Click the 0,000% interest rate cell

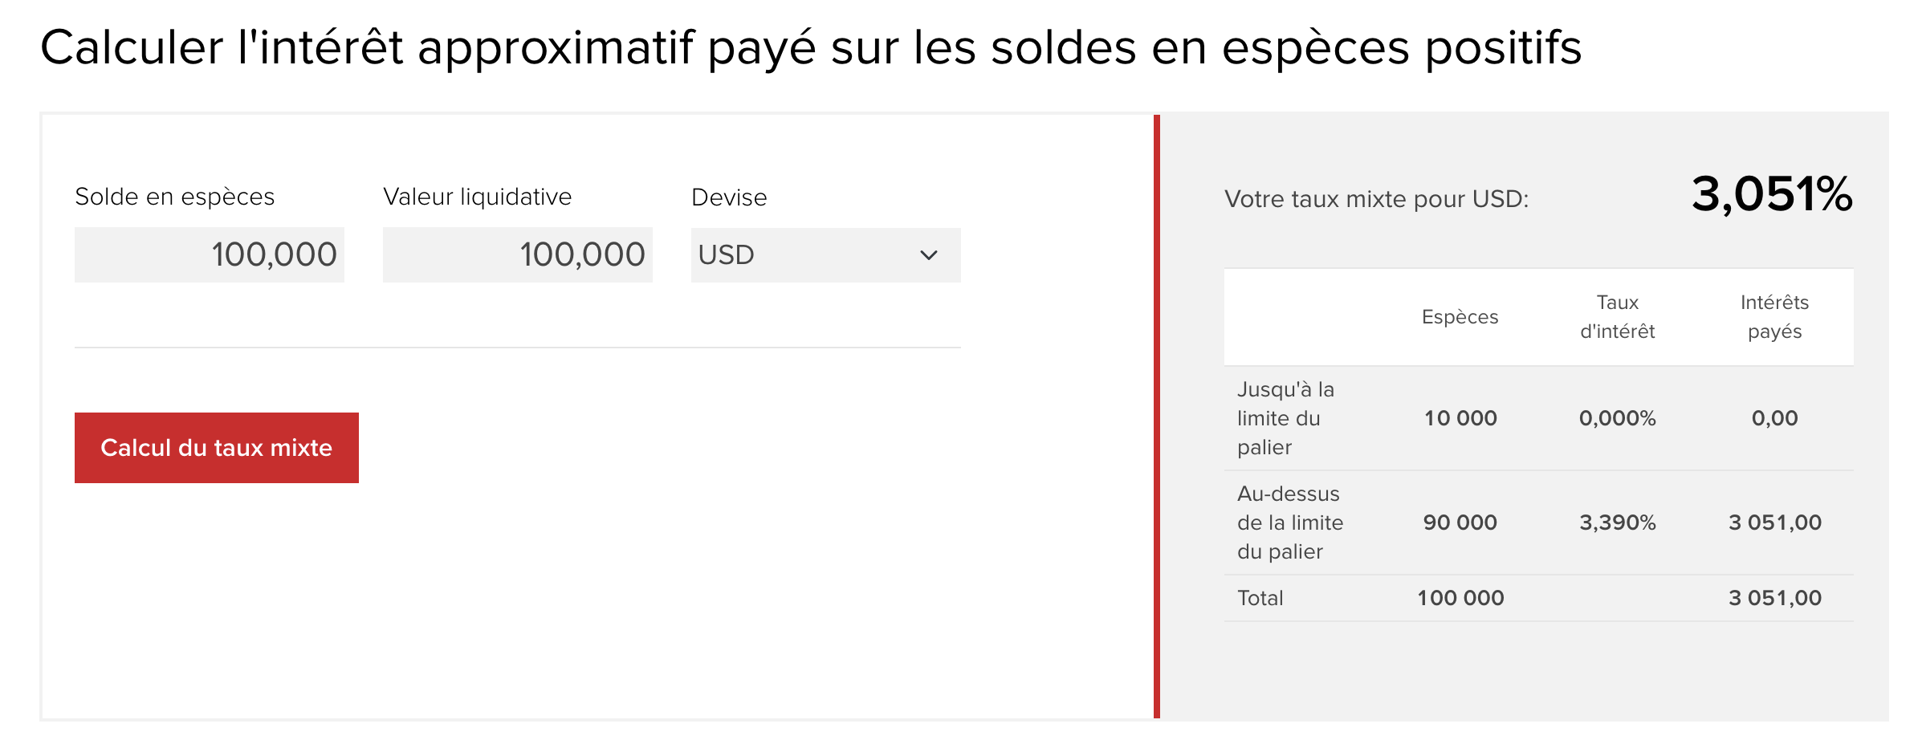pos(1617,418)
